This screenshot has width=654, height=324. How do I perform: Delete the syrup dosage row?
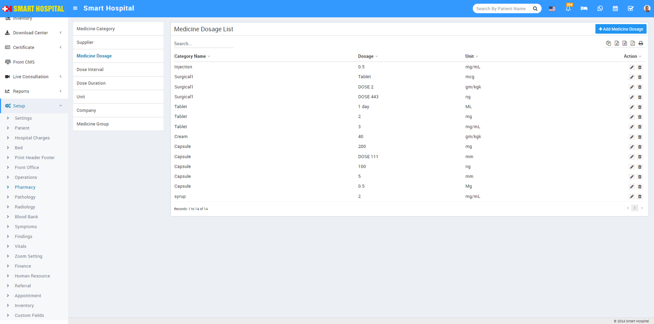[x=640, y=197]
